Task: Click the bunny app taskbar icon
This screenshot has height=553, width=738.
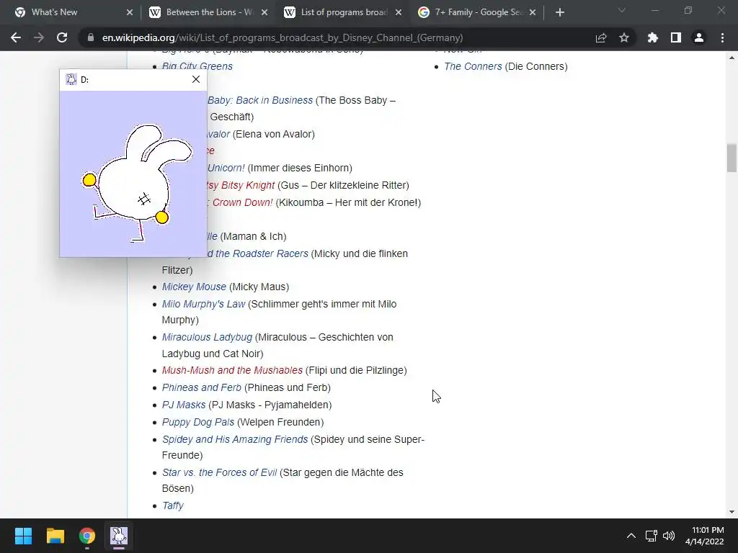Action: pos(119,536)
